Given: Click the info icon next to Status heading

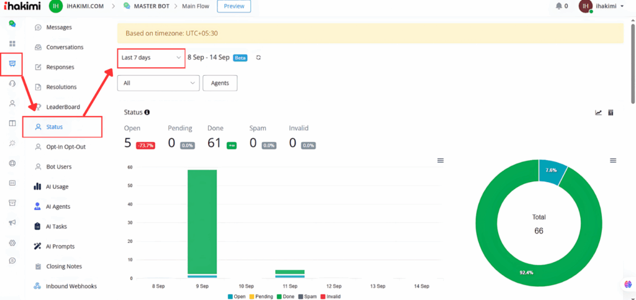Looking at the screenshot, I should 147,112.
